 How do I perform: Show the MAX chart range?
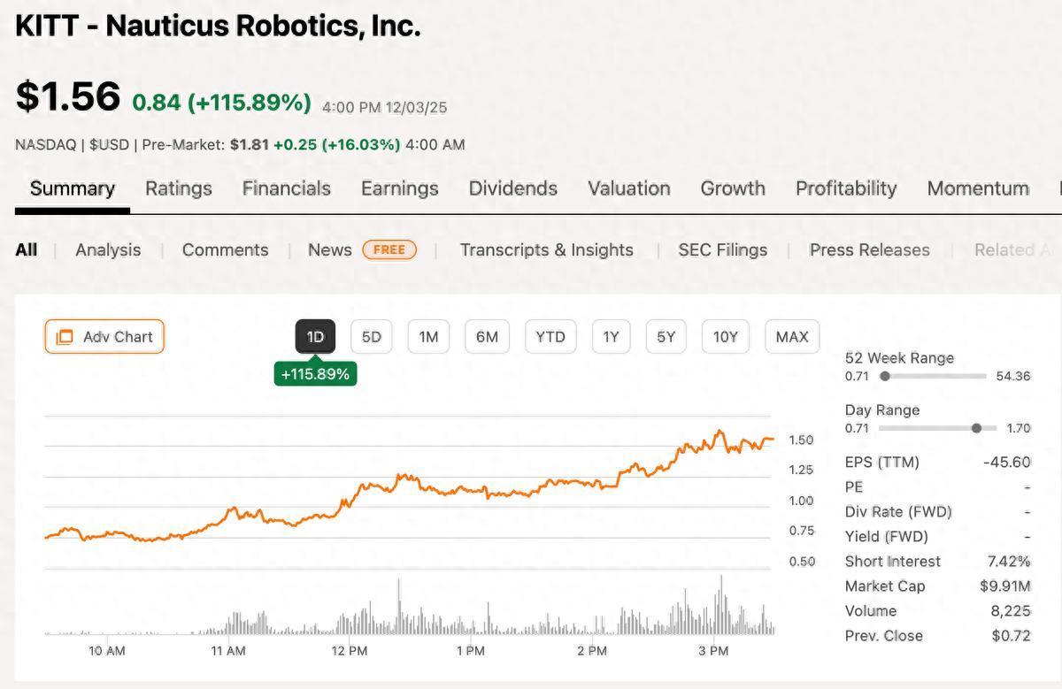pyautogui.click(x=792, y=337)
